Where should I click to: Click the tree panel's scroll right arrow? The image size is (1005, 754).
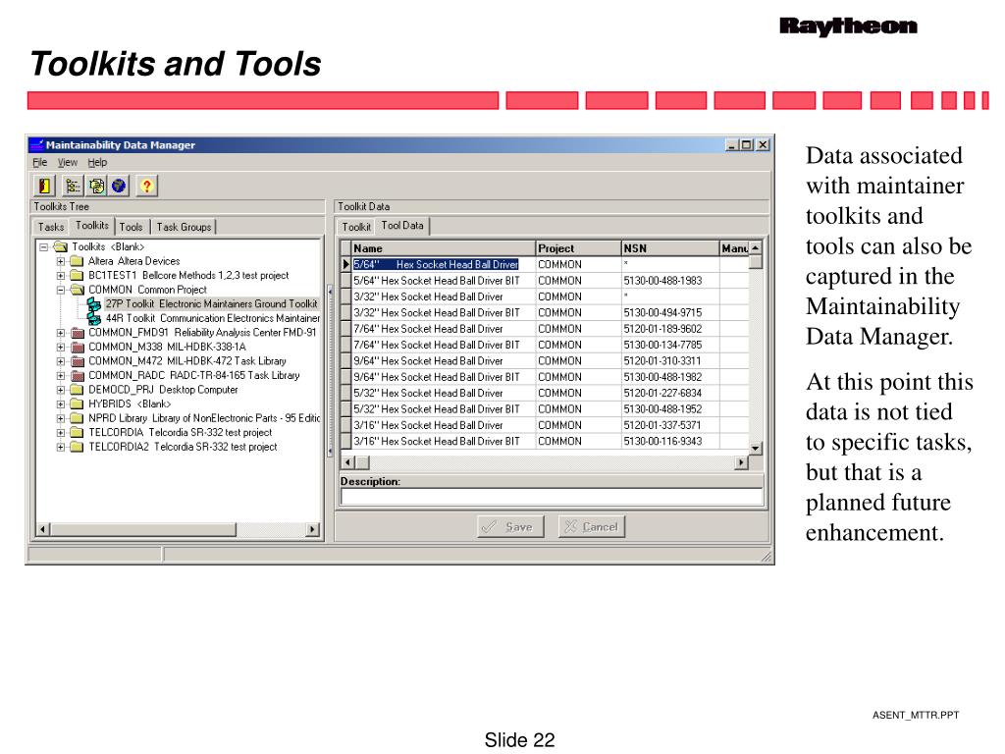point(313,529)
